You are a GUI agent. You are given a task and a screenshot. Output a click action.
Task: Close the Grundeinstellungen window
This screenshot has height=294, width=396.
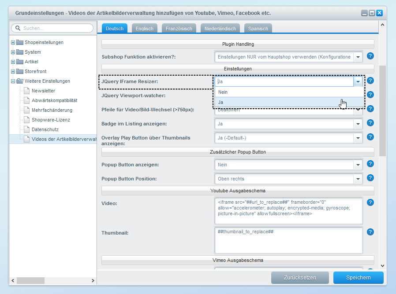tap(380, 13)
